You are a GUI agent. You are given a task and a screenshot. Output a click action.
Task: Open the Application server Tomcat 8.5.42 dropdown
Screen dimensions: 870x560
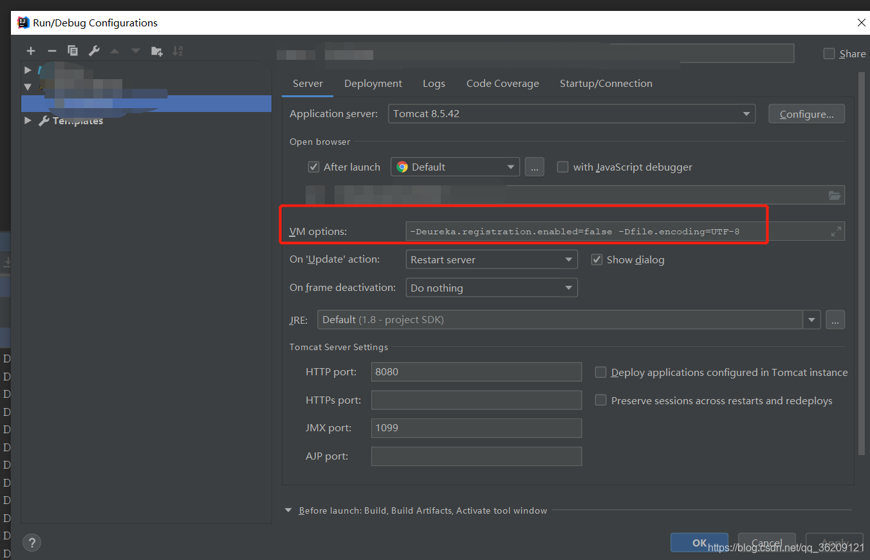571,114
